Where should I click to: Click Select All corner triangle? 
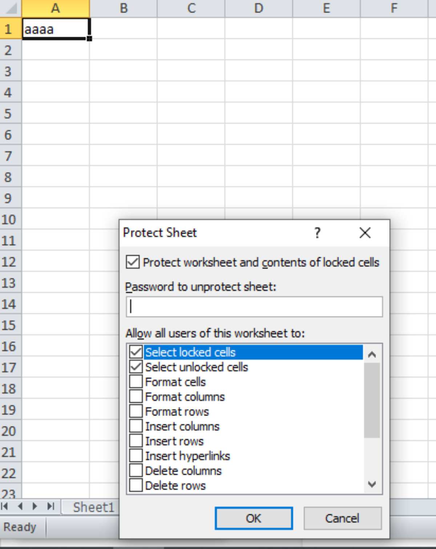point(11,8)
